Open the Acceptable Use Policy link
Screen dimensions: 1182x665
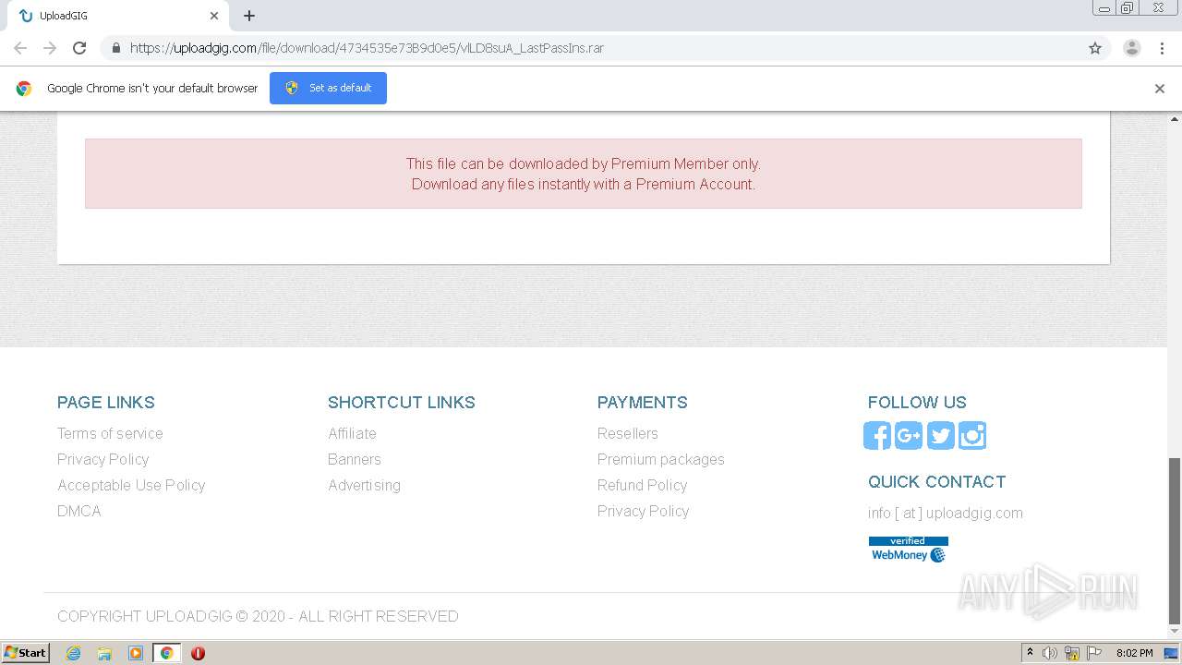pos(131,485)
